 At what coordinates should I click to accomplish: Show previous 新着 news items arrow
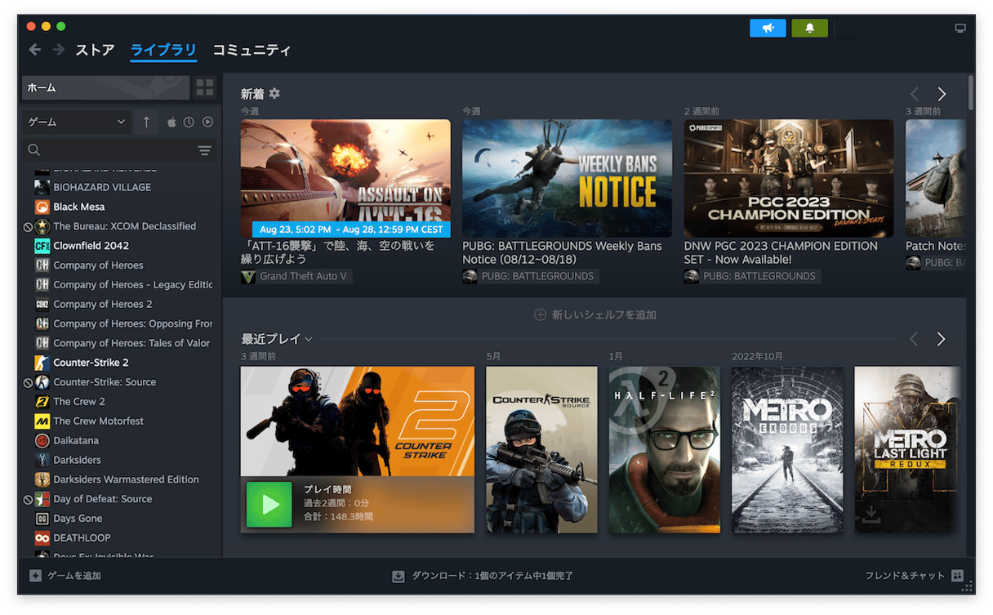(915, 94)
